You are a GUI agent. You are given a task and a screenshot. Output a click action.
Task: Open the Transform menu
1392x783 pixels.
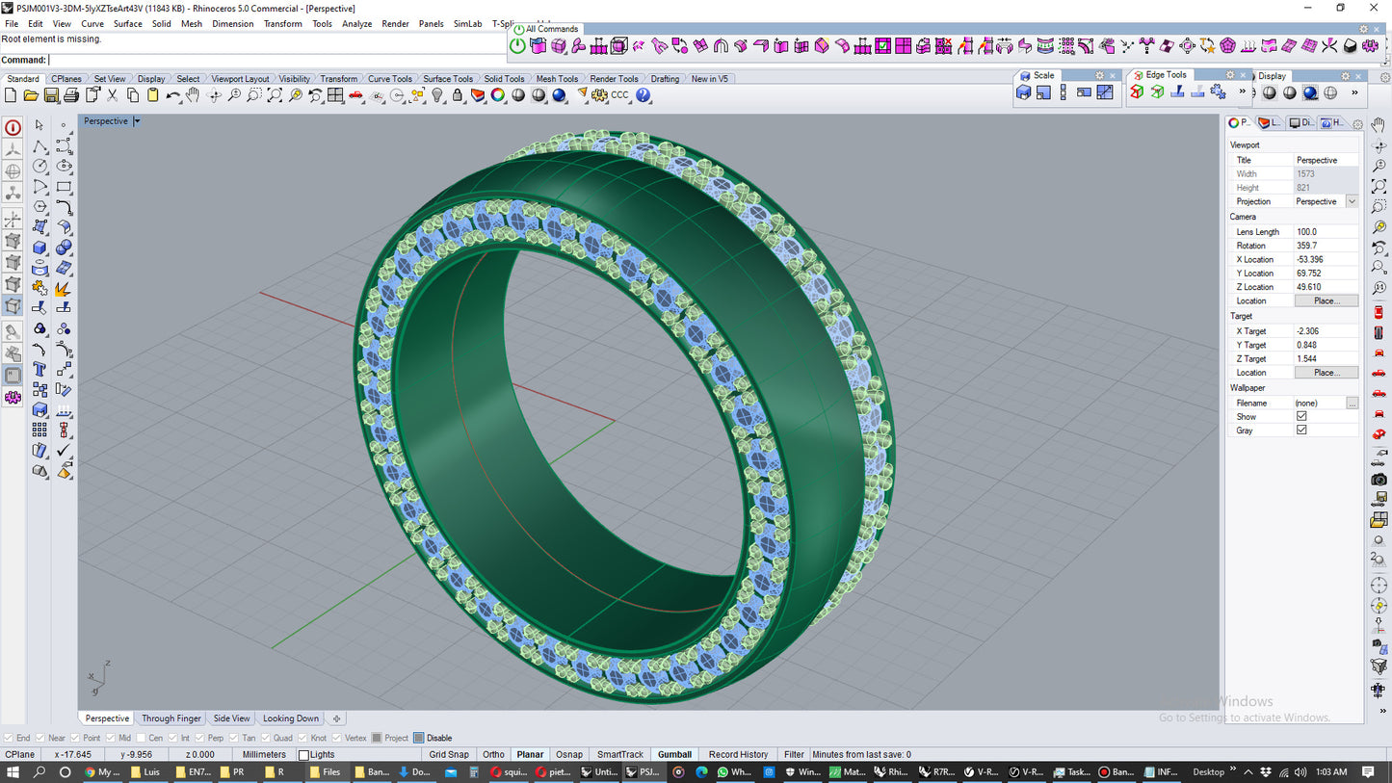[x=282, y=24]
